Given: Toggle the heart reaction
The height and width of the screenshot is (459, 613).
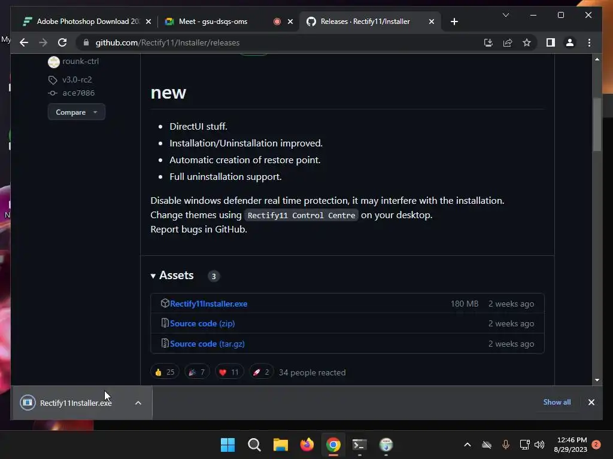Looking at the screenshot, I should (x=229, y=372).
